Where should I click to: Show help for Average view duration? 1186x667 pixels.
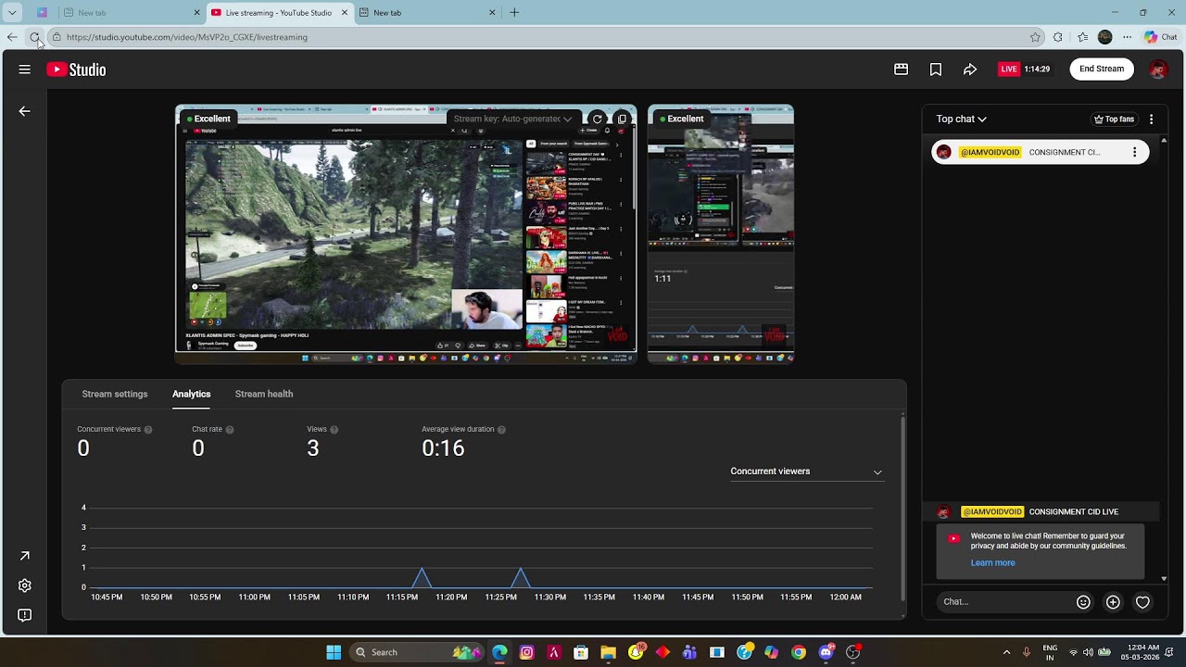pos(501,430)
